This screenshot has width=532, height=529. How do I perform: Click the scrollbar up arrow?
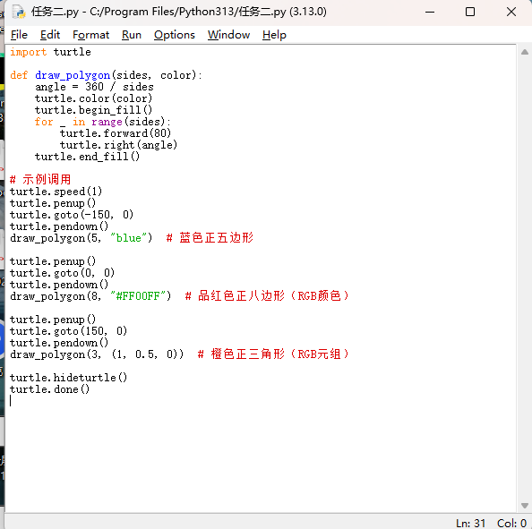[525, 52]
